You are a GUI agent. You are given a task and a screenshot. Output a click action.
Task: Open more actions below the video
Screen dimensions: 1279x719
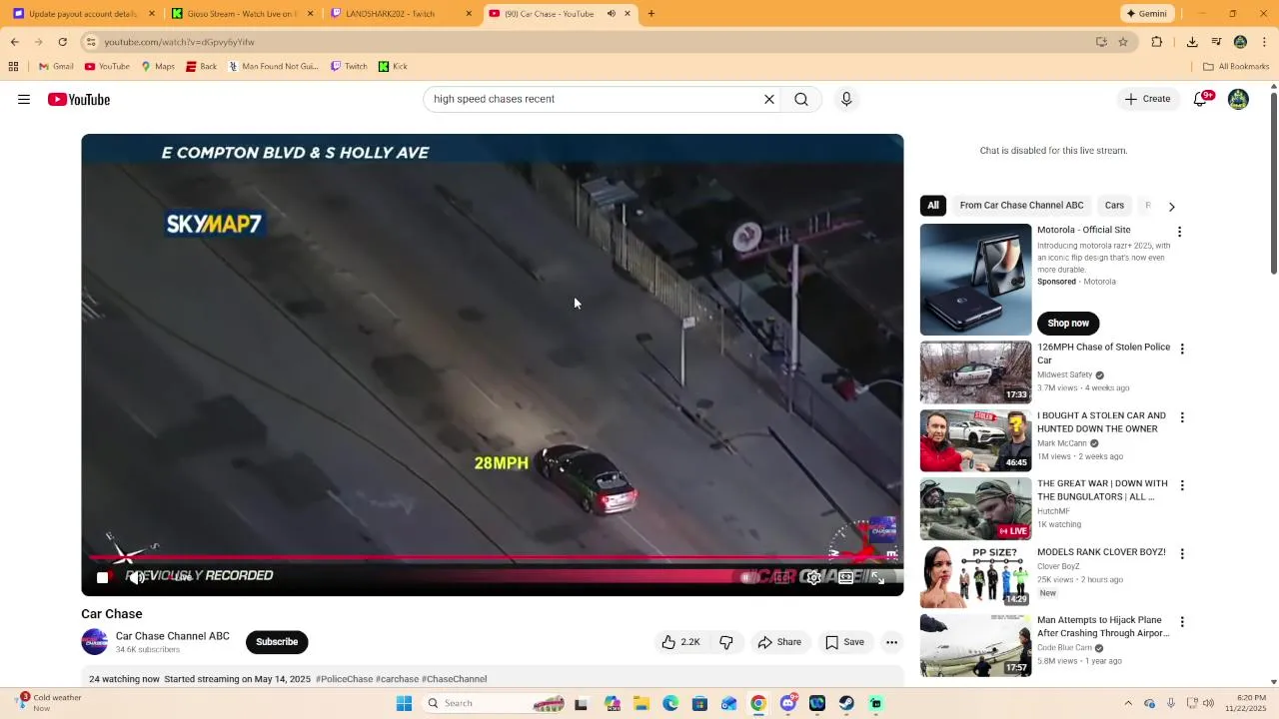point(891,642)
